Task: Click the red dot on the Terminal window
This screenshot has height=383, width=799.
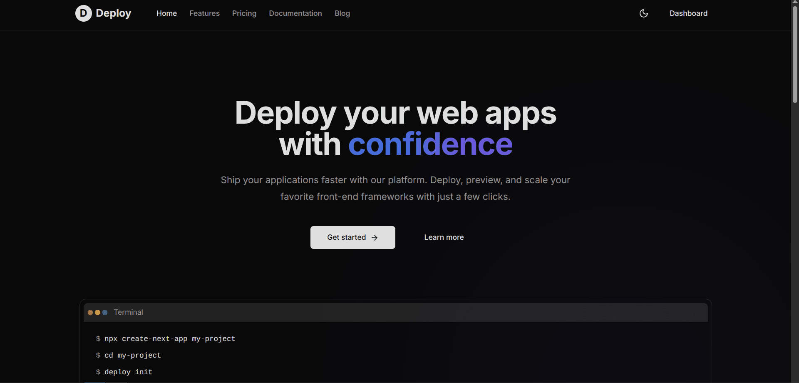Action: 90,312
